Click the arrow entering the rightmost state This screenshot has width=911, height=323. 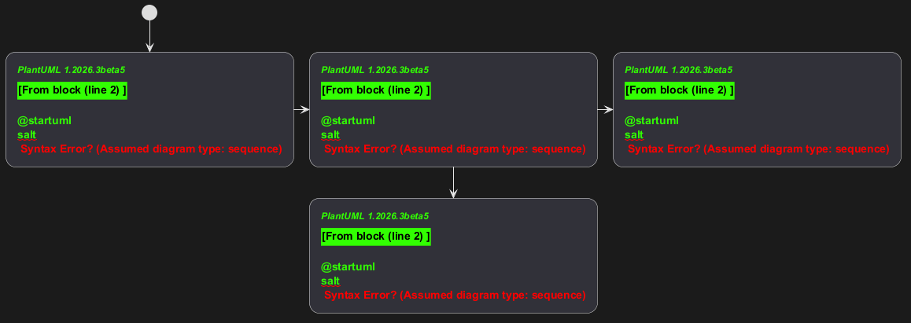(605, 110)
